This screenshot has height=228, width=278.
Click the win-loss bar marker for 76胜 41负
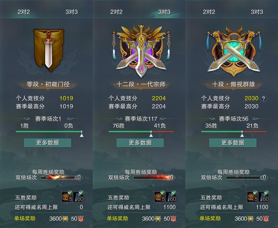tap(151, 134)
